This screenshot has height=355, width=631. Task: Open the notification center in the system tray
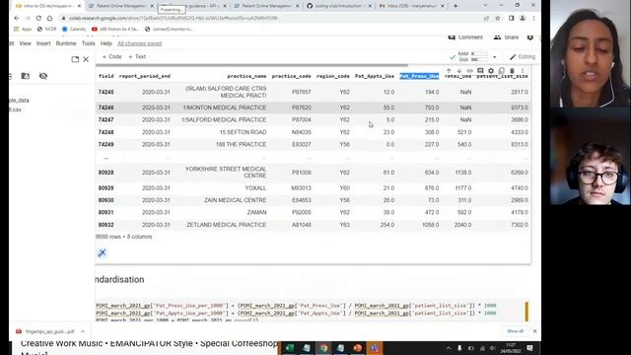[x=529, y=348]
